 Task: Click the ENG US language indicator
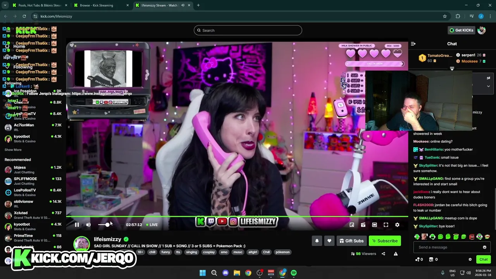click(452, 273)
